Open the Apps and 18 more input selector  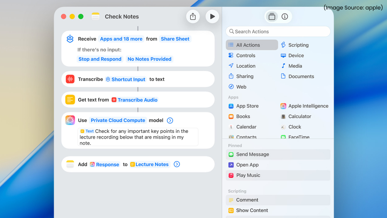click(121, 39)
